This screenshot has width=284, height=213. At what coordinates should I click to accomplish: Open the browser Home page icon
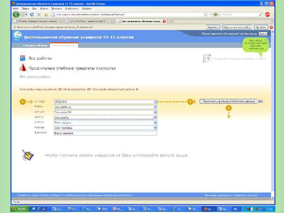(46, 15)
